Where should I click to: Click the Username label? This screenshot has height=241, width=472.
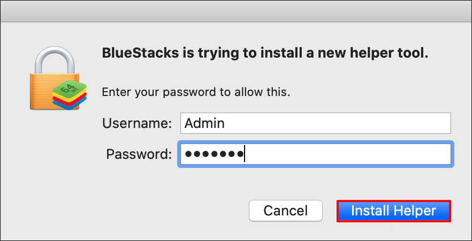coord(136,124)
